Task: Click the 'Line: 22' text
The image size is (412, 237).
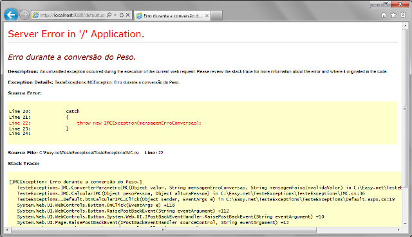Action: tap(154, 153)
